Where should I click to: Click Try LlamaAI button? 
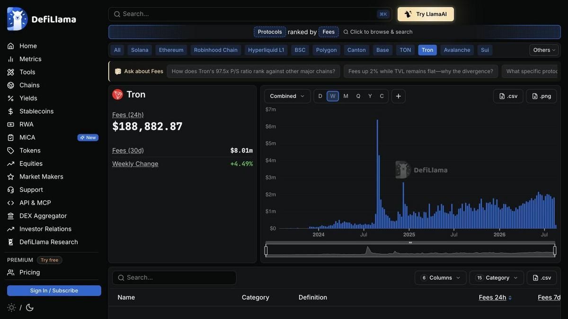426,14
